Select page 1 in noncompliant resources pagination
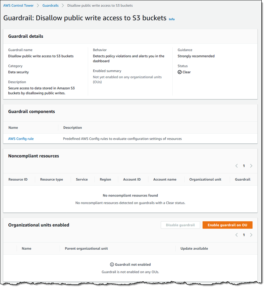 pyautogui.click(x=244, y=166)
